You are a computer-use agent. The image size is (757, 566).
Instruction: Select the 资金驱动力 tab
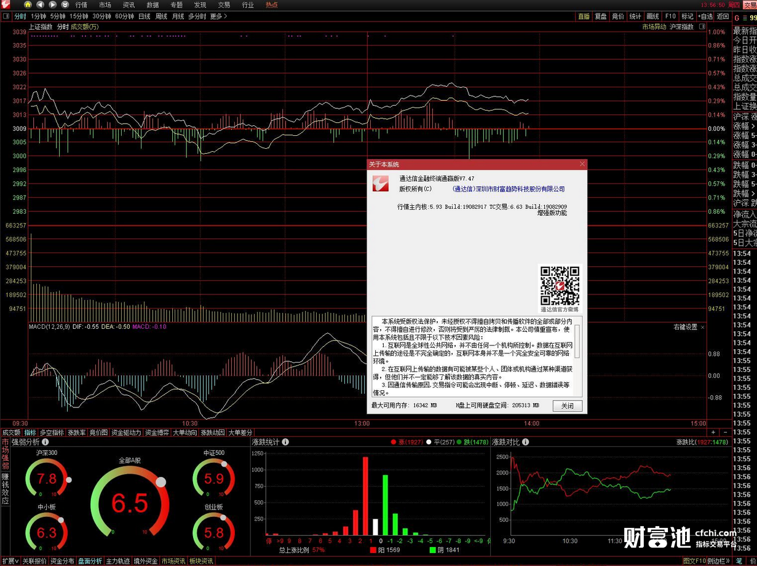(126, 433)
